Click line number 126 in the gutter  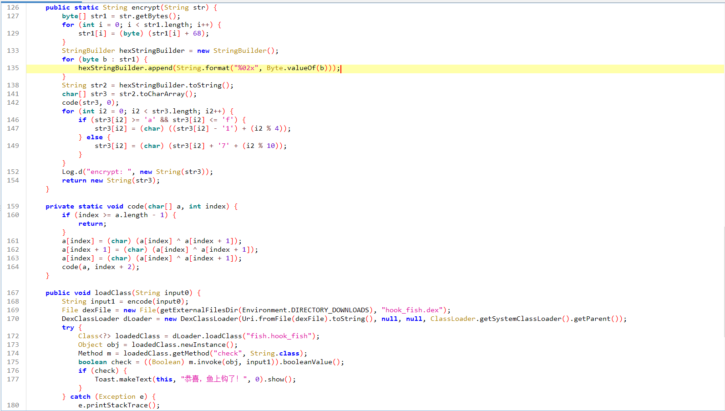pos(13,8)
